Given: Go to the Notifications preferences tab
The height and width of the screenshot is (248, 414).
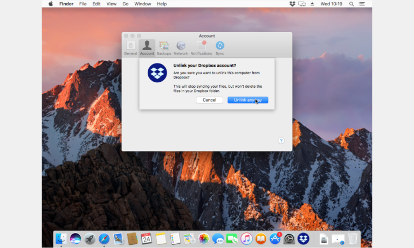Looking at the screenshot, I should 201,48.
